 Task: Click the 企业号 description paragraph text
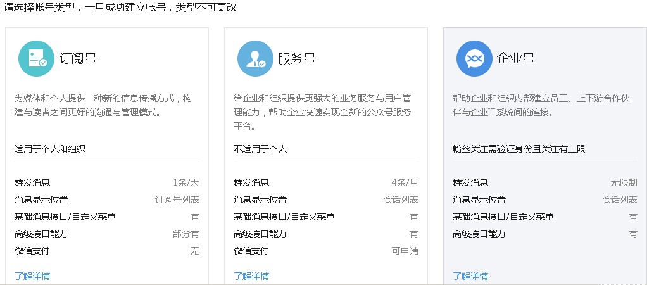point(541,105)
